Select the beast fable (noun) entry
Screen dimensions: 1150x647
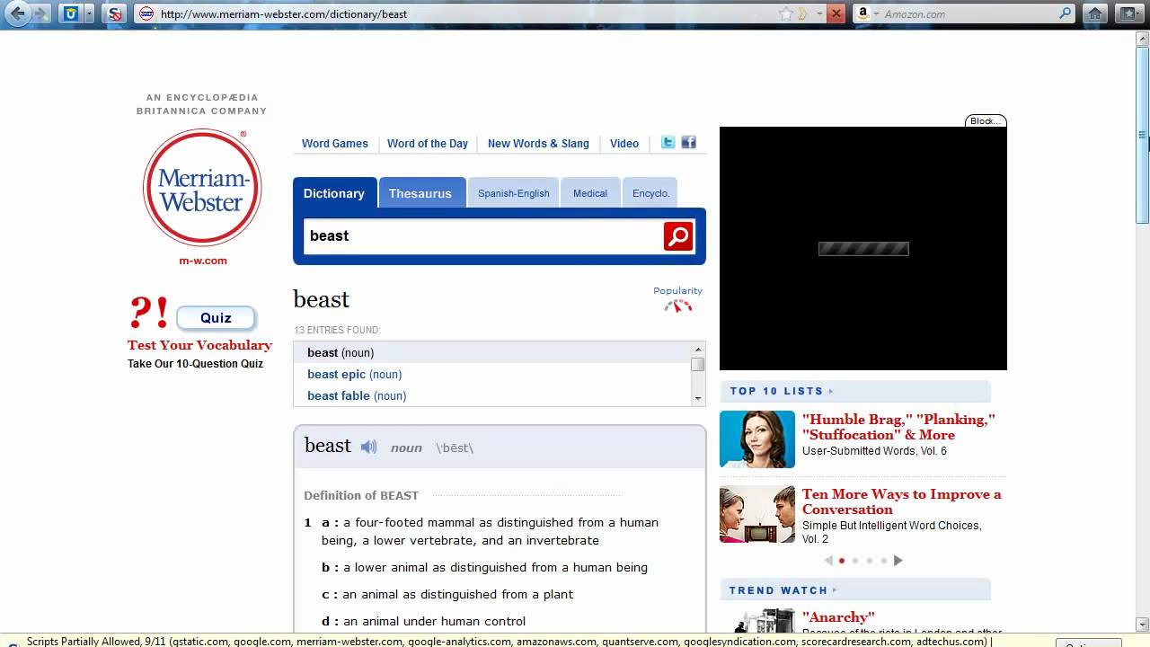tap(357, 395)
